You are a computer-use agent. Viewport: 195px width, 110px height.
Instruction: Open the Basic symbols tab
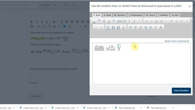tap(97, 15)
